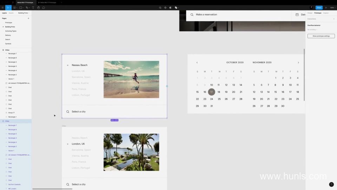This screenshot has width=337, height=190.
Task: Select the Rectangle shape tool
Action: point(21,7)
